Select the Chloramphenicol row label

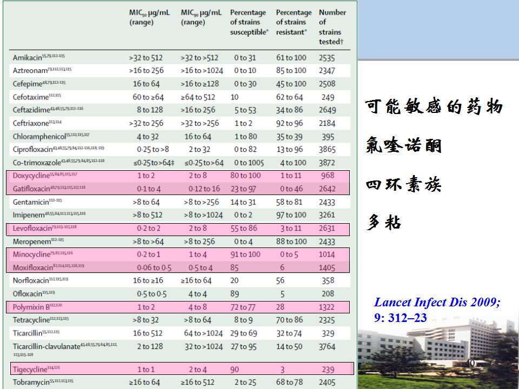[x=39, y=137]
